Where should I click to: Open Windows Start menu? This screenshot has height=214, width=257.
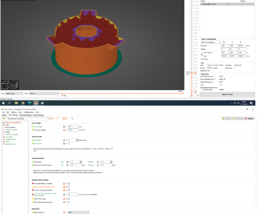3,103
